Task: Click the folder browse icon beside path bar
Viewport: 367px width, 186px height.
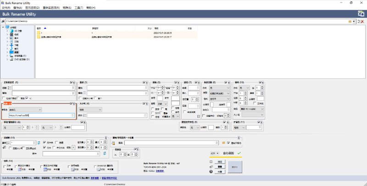Action: (x=350, y=22)
